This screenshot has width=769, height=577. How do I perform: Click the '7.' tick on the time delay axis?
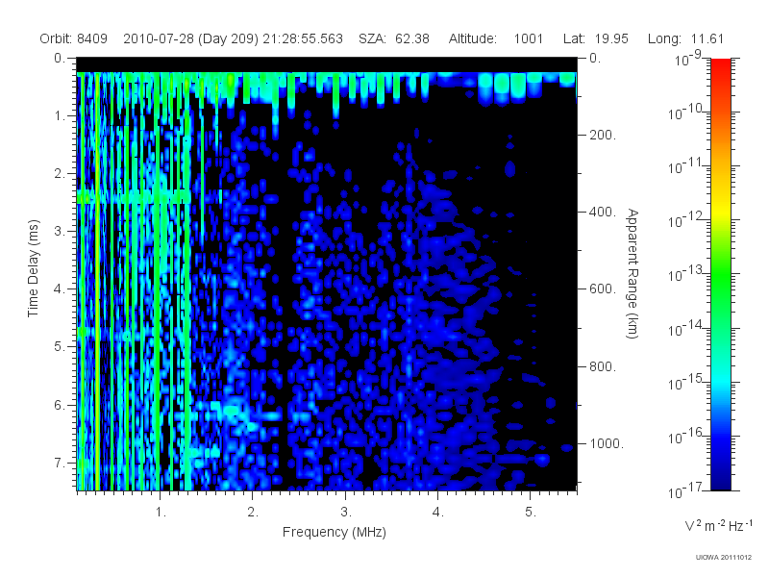[x=59, y=463]
